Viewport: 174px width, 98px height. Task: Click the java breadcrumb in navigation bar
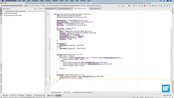43,6
